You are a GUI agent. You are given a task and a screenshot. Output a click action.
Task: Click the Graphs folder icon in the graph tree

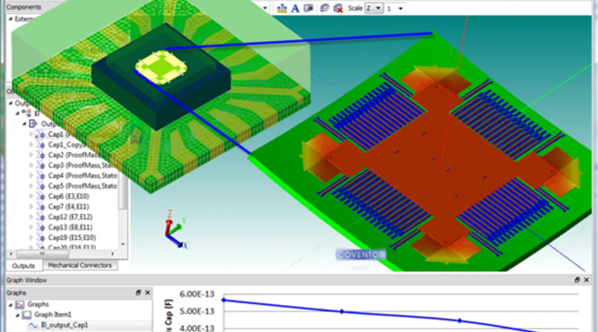[x=20, y=304]
